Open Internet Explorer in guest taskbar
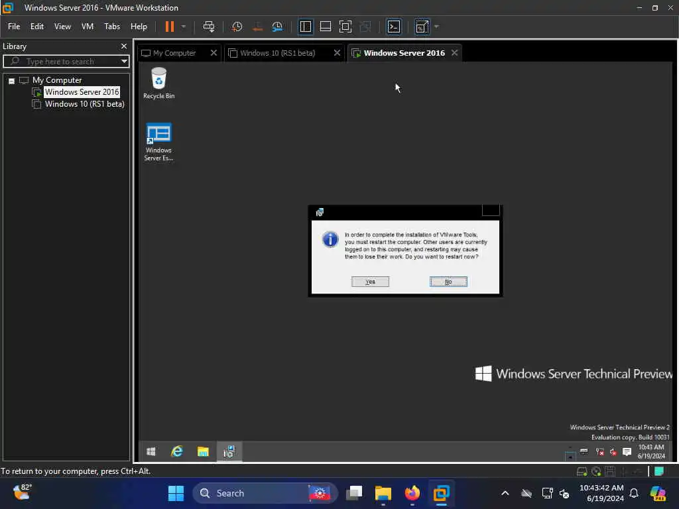The width and height of the screenshot is (679, 509). click(176, 452)
